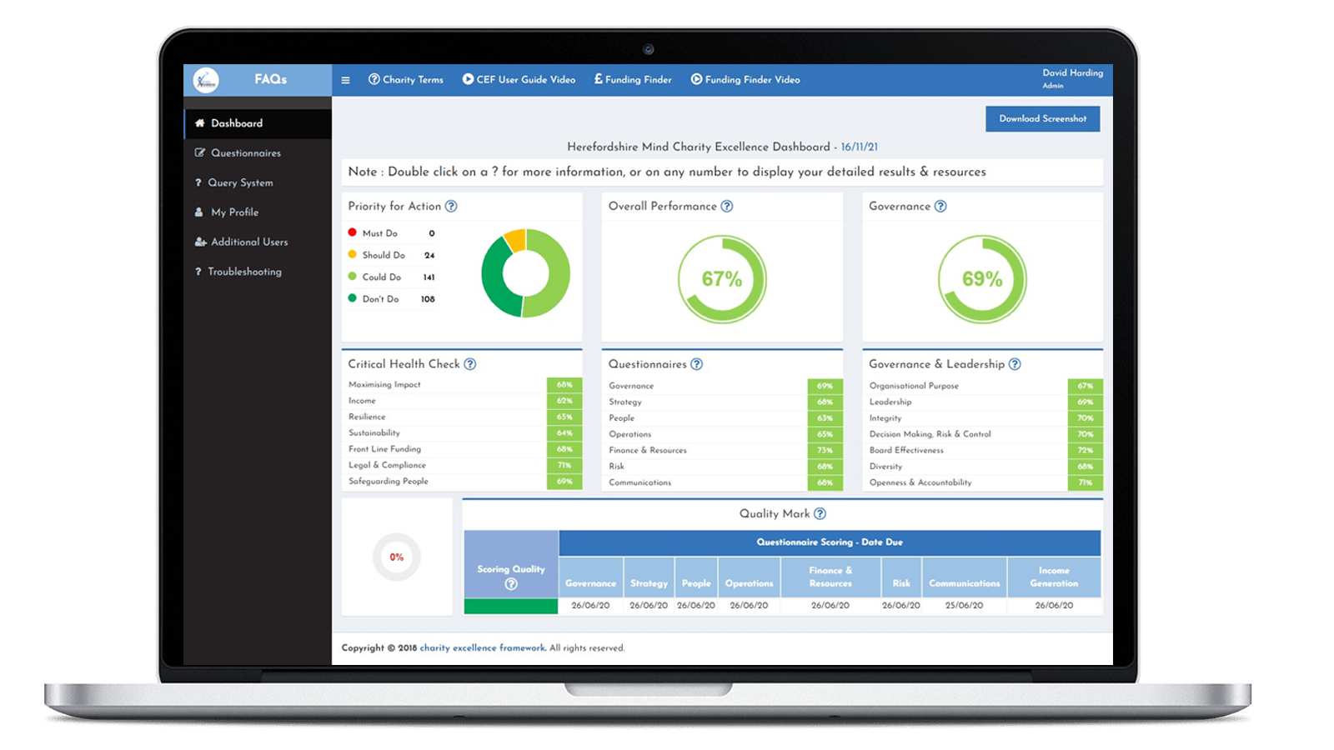
Task: Open Questionnaires in the sidebar
Action: click(x=245, y=153)
